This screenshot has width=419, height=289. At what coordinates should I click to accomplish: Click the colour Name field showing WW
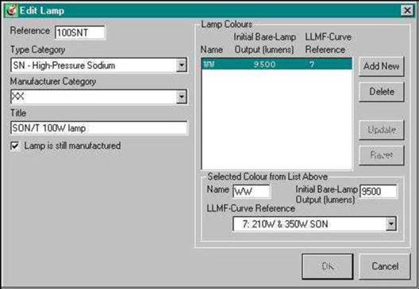tap(252, 191)
